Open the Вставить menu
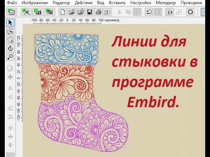210x157 pixels. pos(117,3)
